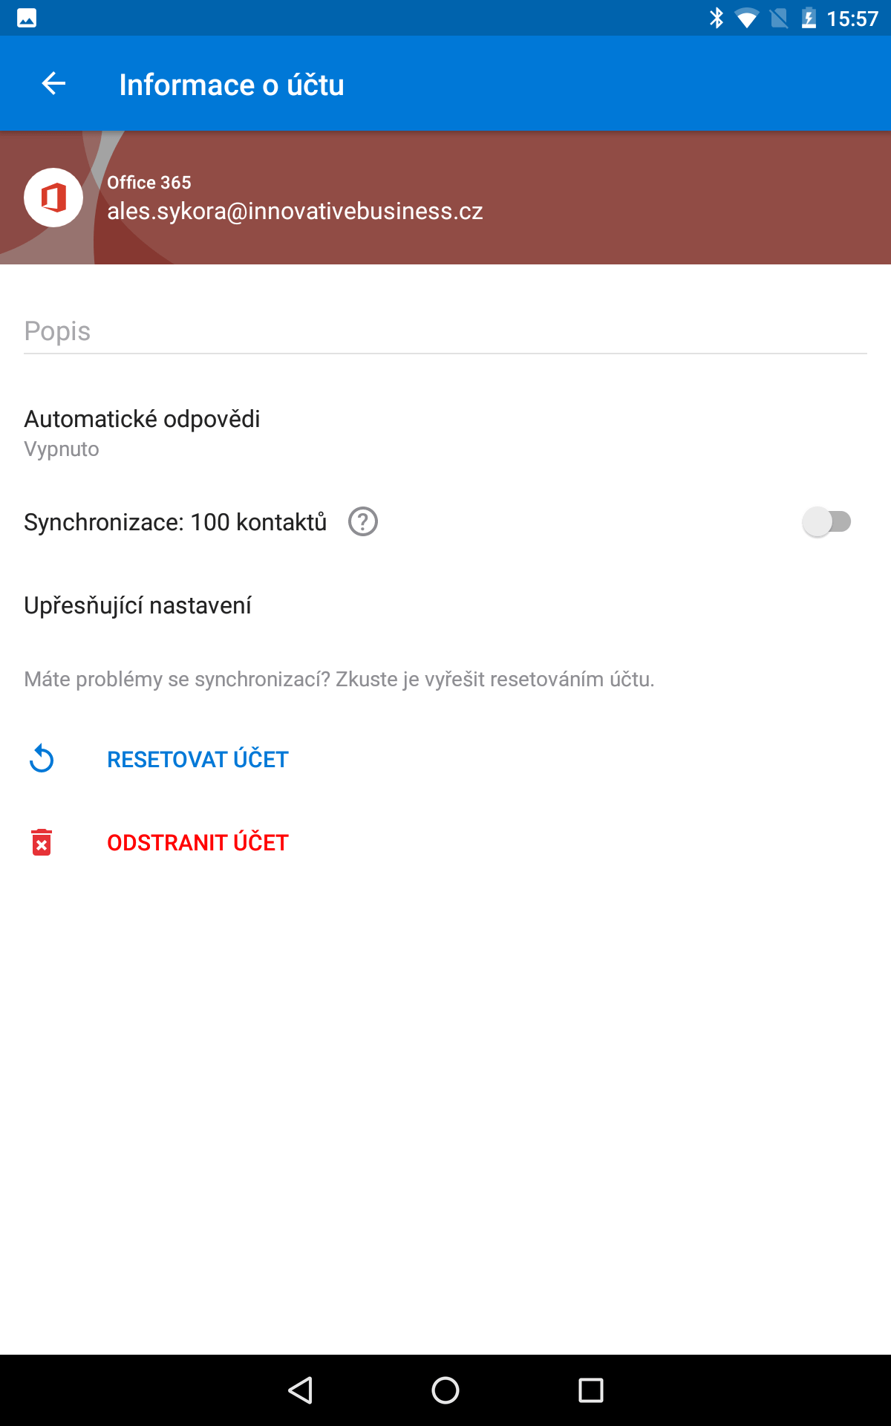The width and height of the screenshot is (891, 1426).
Task: Open Automatické odpovědi setting
Action: point(446,433)
